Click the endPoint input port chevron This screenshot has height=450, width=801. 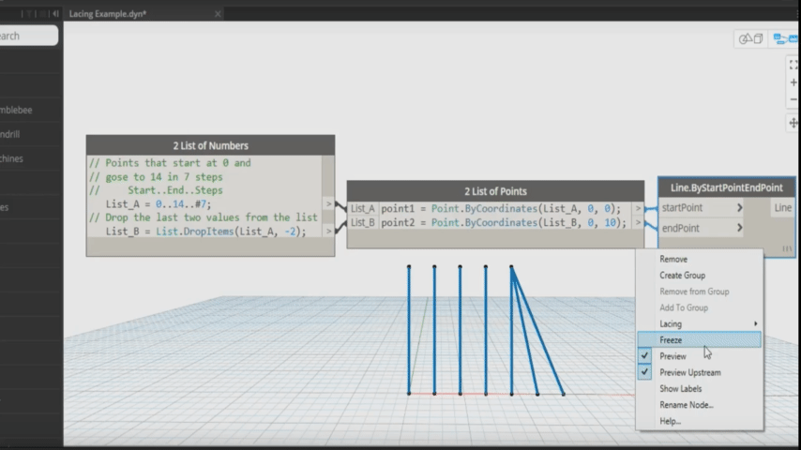click(739, 228)
